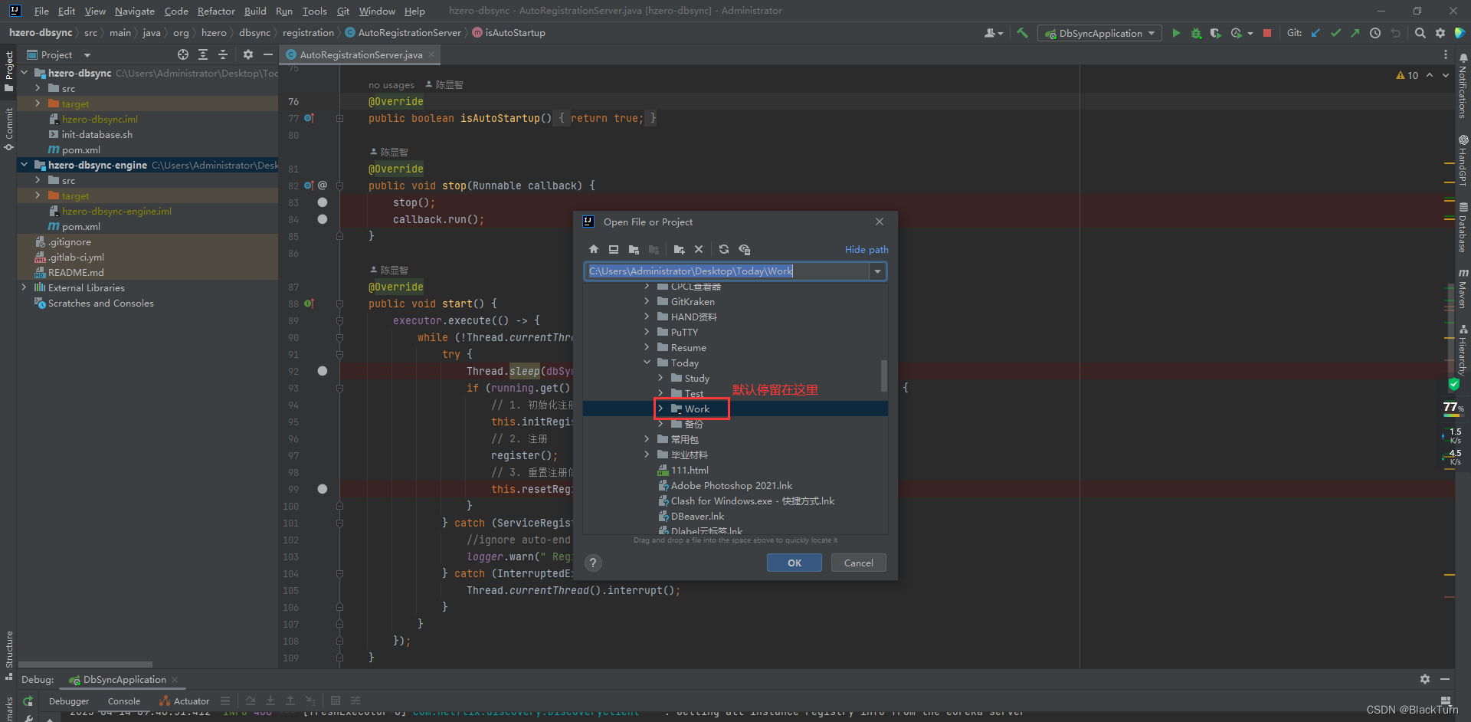This screenshot has width=1471, height=722.
Task: Expand the Study folder in the dialog tree
Action: click(x=660, y=378)
